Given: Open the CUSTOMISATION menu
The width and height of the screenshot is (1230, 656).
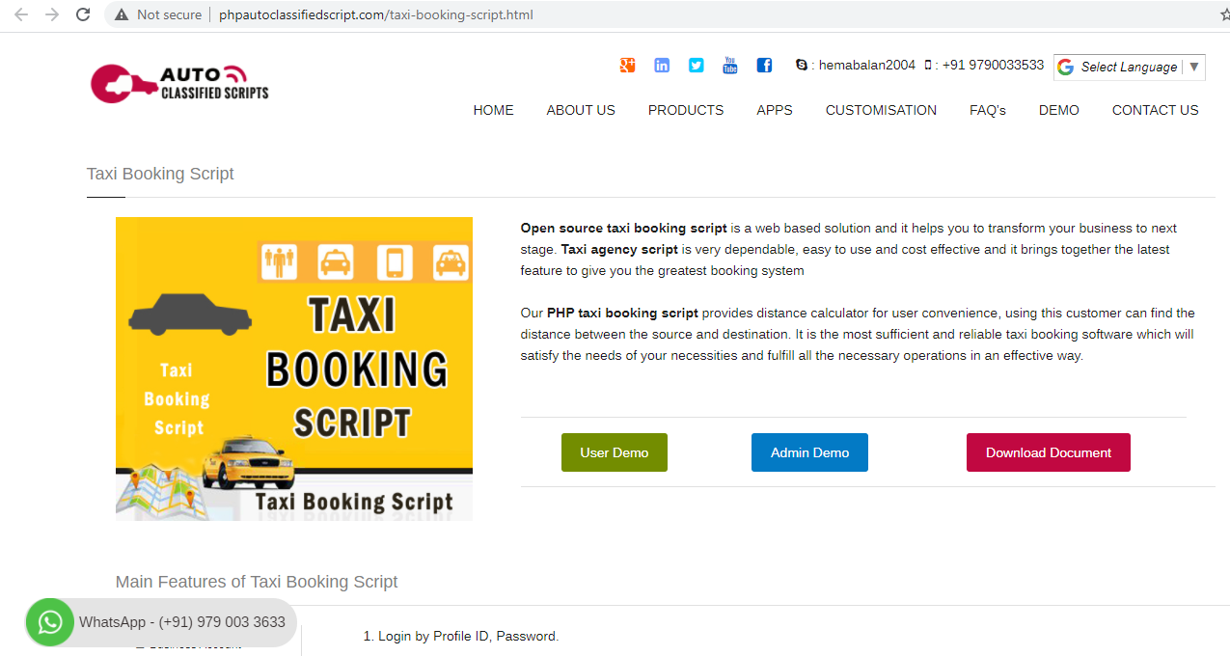Looking at the screenshot, I should click(881, 110).
